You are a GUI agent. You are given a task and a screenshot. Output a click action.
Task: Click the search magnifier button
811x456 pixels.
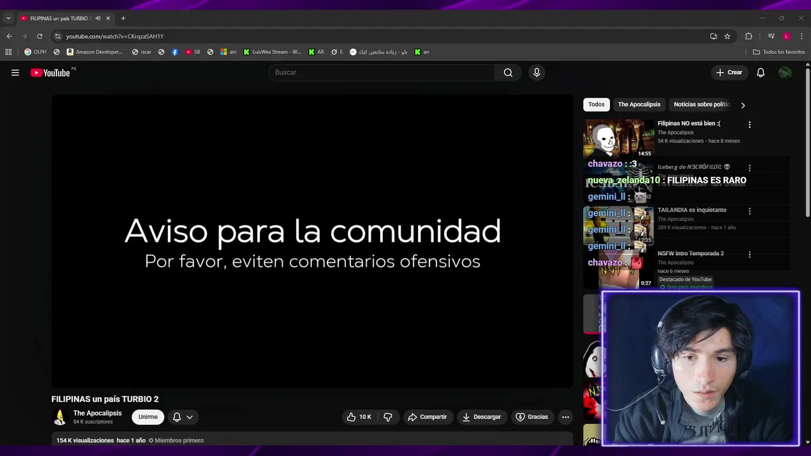click(508, 73)
